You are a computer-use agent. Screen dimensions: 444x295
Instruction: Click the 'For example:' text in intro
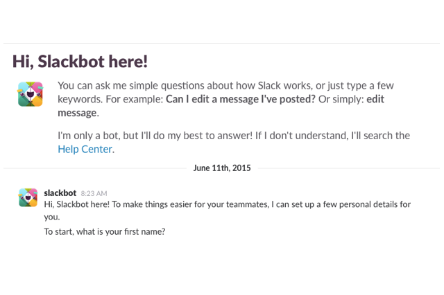point(134,99)
